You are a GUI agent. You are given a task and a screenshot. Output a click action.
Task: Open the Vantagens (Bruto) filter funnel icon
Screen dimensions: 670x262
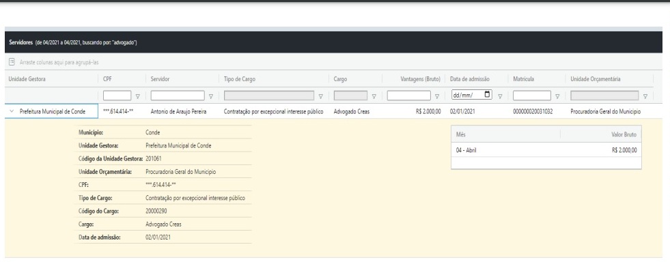[436, 96]
